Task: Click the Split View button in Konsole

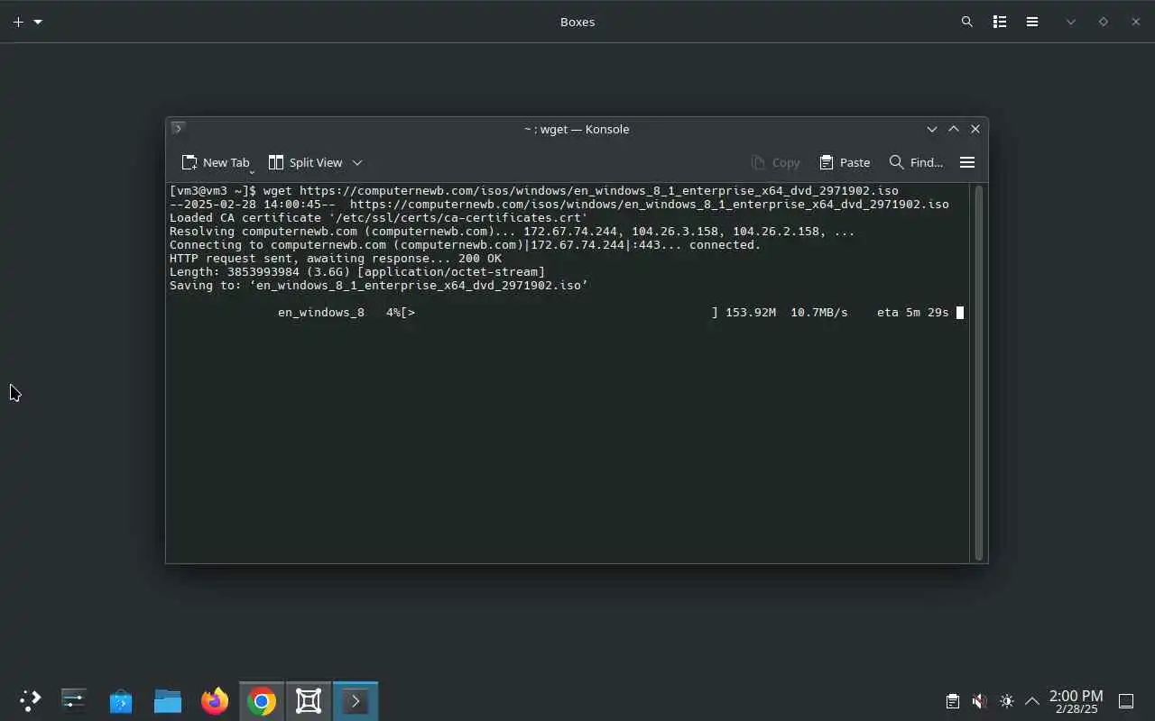Action: [x=306, y=162]
